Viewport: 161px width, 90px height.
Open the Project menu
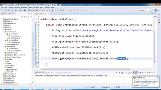[36, 7]
